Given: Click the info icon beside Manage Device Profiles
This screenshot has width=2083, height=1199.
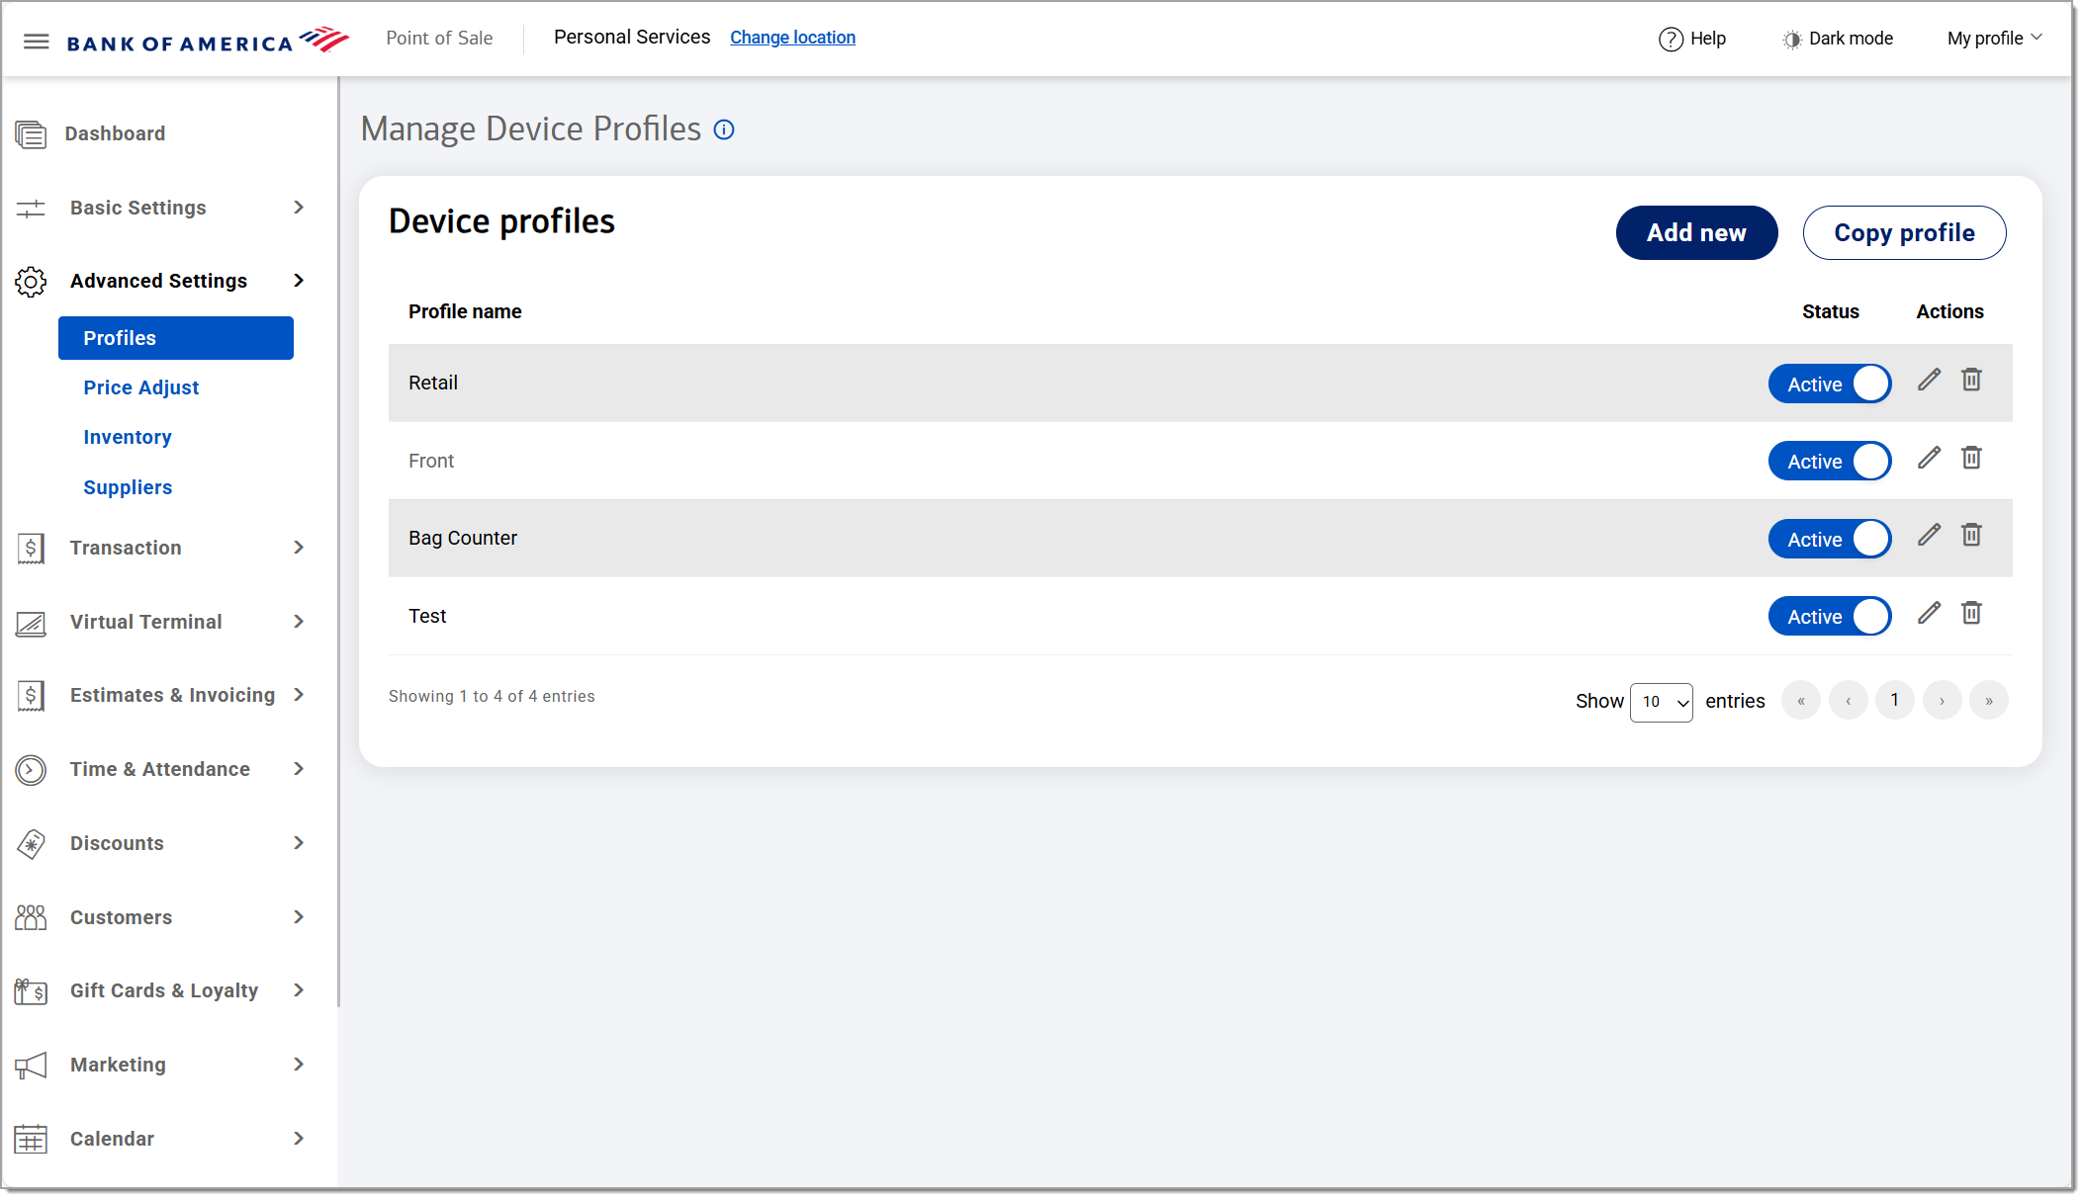Looking at the screenshot, I should (x=724, y=129).
